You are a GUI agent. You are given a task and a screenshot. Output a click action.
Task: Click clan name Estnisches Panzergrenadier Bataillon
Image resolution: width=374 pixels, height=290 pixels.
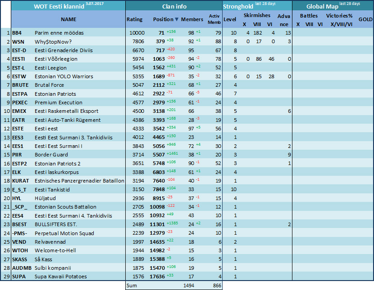79,181
